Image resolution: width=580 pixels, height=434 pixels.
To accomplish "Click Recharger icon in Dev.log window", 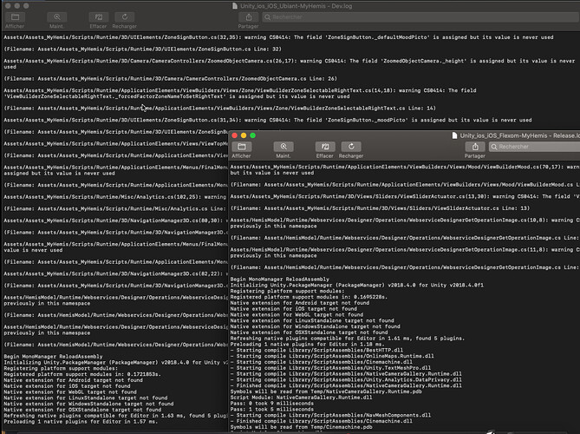I will 124,17.
